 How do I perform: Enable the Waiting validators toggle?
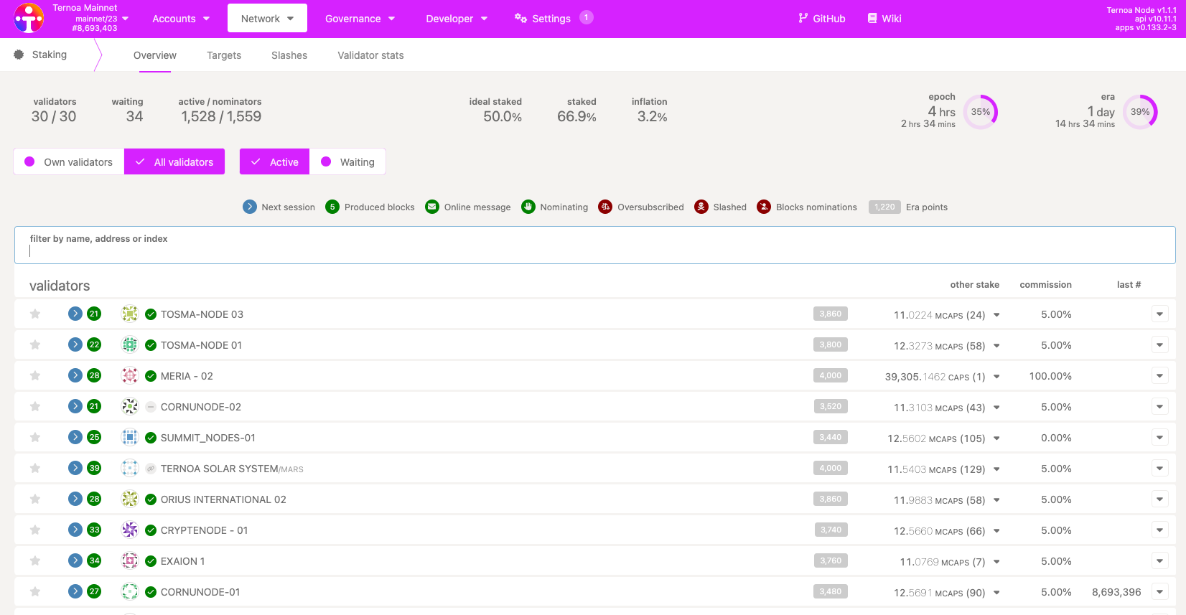[x=347, y=162]
